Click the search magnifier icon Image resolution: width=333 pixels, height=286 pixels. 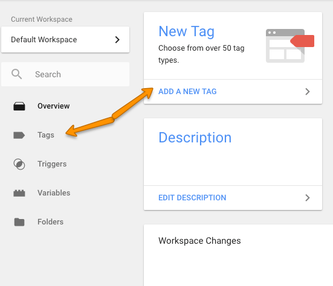[x=16, y=74]
